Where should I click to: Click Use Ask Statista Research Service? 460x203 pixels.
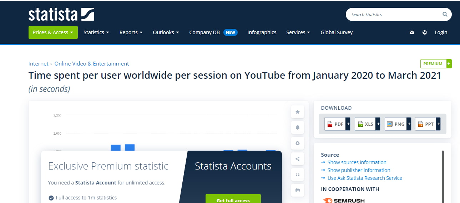point(365,178)
